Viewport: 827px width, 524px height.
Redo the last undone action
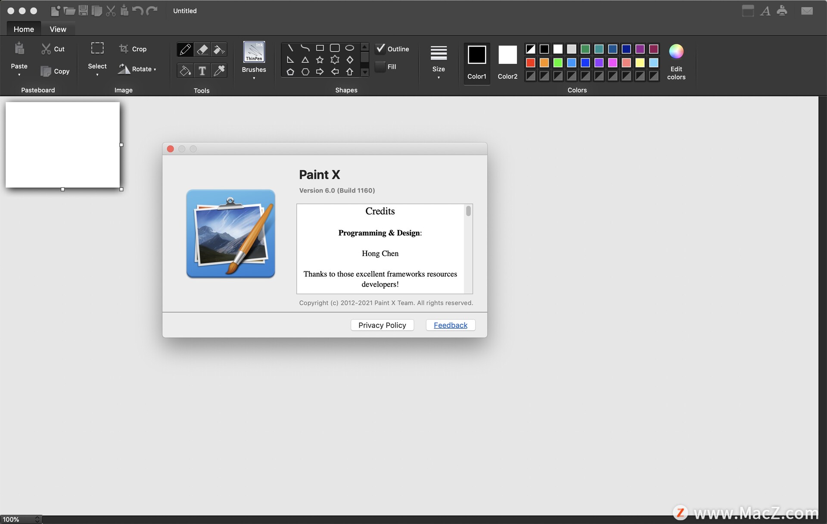pos(152,11)
